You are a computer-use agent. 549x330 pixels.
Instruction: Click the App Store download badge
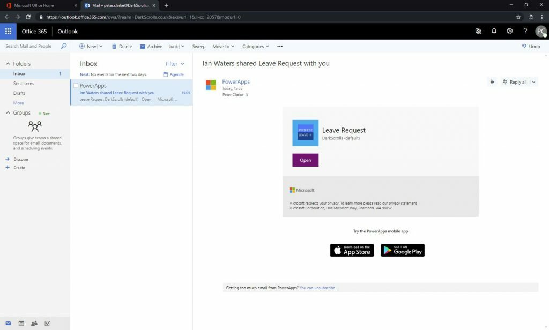click(x=352, y=250)
